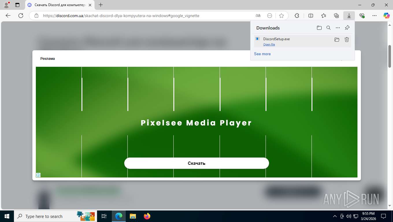Click the page vertical scrollbar thumb
The width and height of the screenshot is (393, 222).
pyautogui.click(x=390, y=56)
